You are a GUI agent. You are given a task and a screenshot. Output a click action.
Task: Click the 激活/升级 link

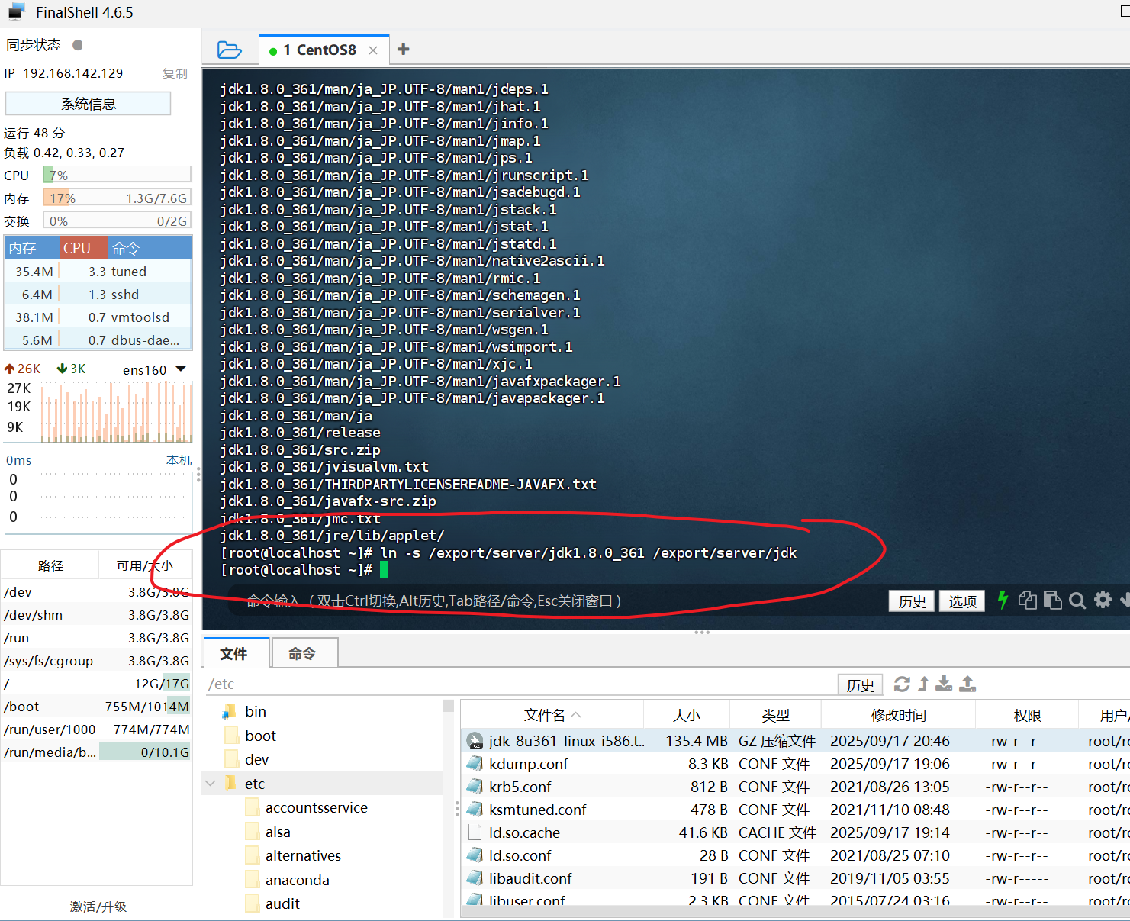pyautogui.click(x=98, y=907)
